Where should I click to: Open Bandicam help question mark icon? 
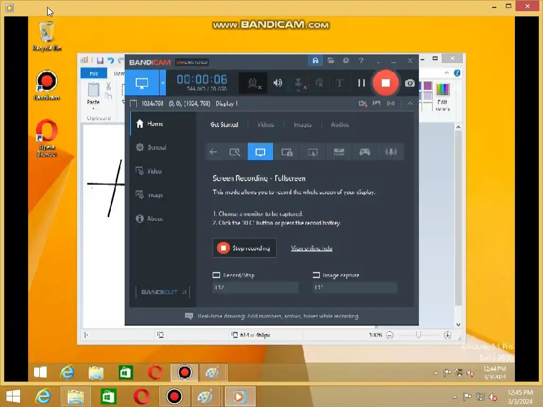click(x=361, y=61)
